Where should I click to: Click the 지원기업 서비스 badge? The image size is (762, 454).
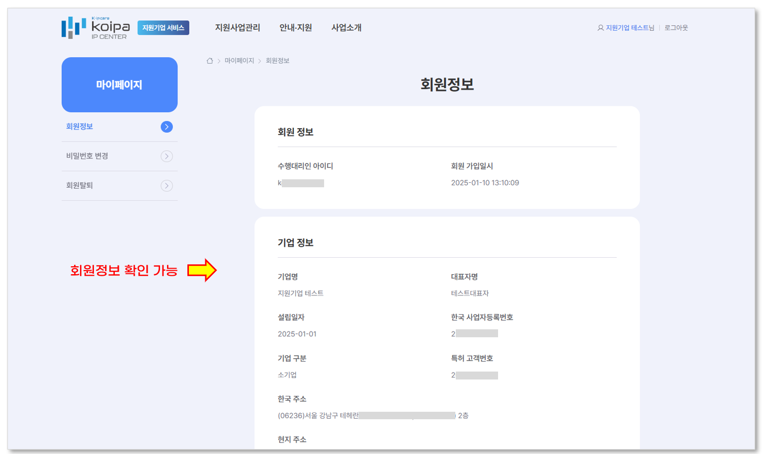[163, 28]
